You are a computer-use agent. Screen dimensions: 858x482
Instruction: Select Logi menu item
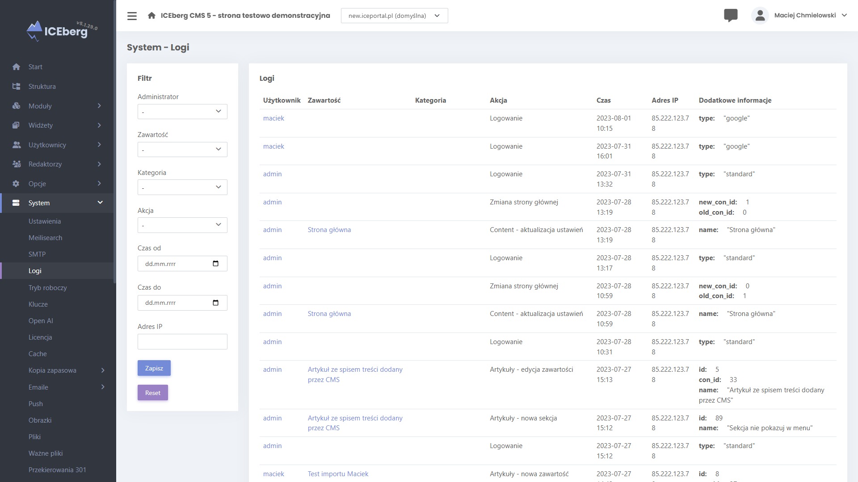[35, 271]
